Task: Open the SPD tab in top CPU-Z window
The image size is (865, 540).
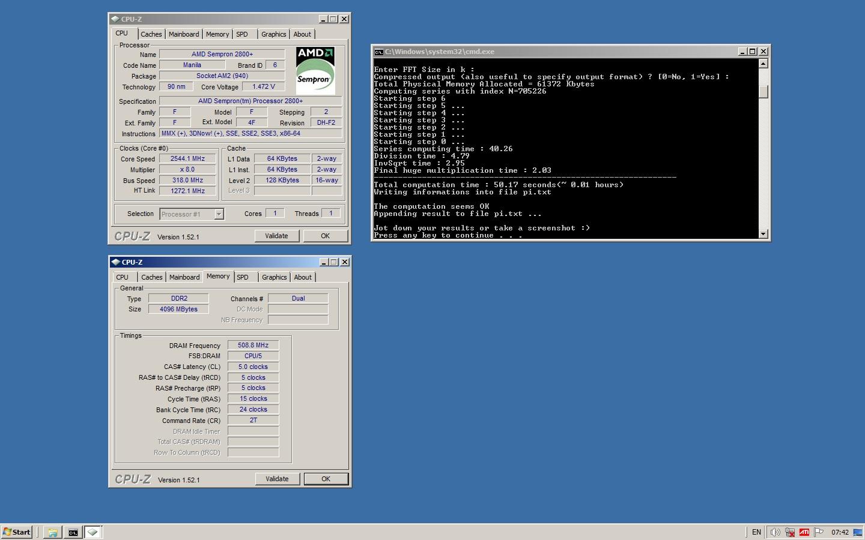Action: coord(242,34)
